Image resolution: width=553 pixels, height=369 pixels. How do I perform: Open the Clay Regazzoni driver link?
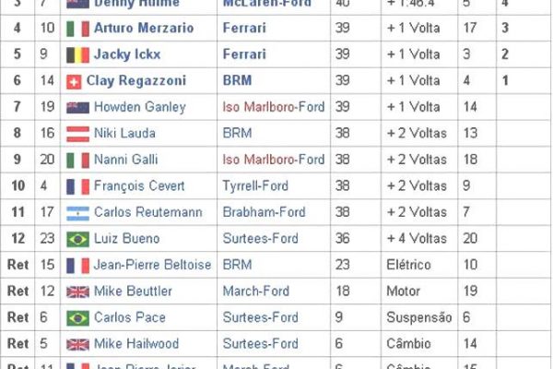tap(136, 81)
